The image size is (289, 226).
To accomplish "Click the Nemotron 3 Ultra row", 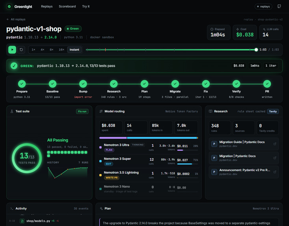I will coord(149,147).
